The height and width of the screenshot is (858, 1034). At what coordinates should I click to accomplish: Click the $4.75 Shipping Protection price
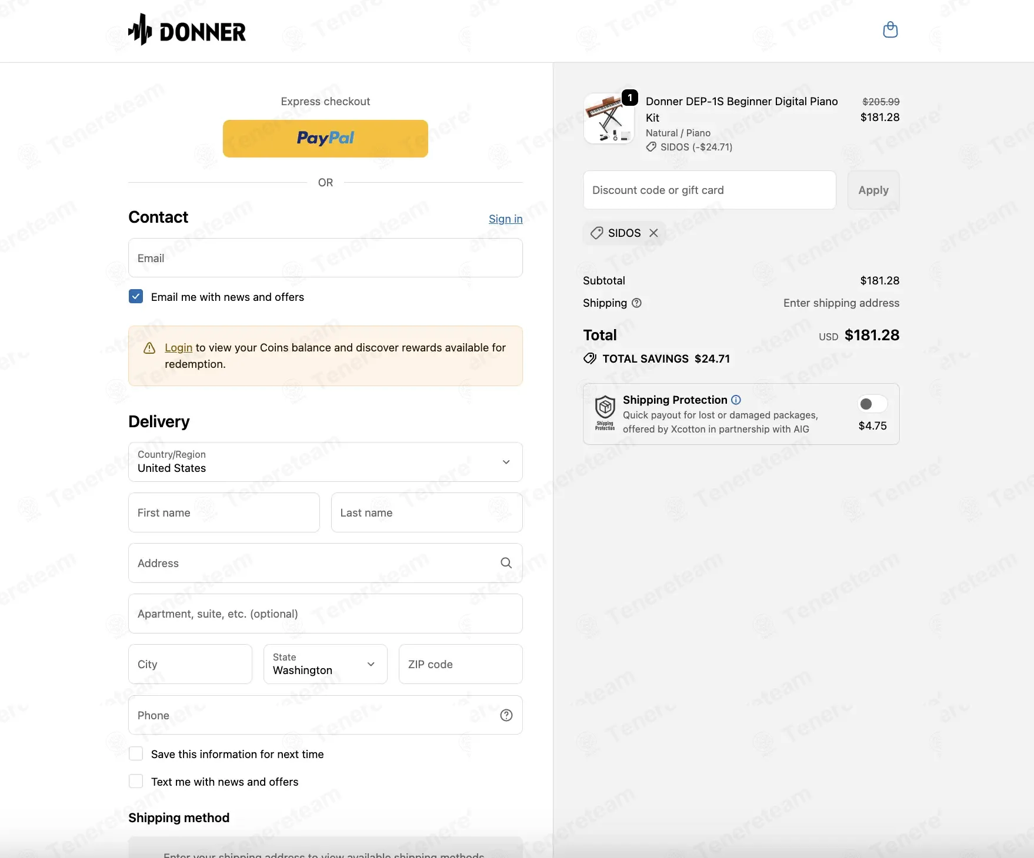pos(872,426)
